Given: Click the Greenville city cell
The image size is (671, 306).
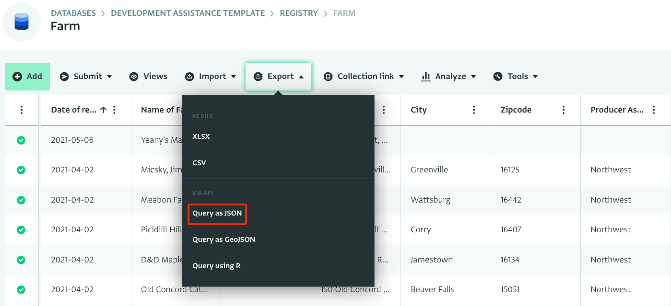Looking at the screenshot, I should [429, 170].
